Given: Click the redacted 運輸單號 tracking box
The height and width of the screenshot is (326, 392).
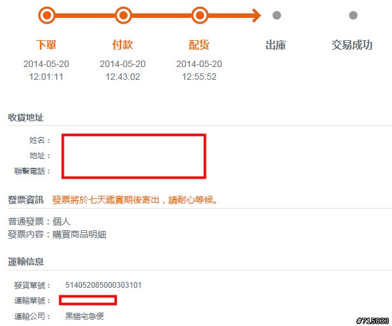Looking at the screenshot, I should tap(88, 300).
